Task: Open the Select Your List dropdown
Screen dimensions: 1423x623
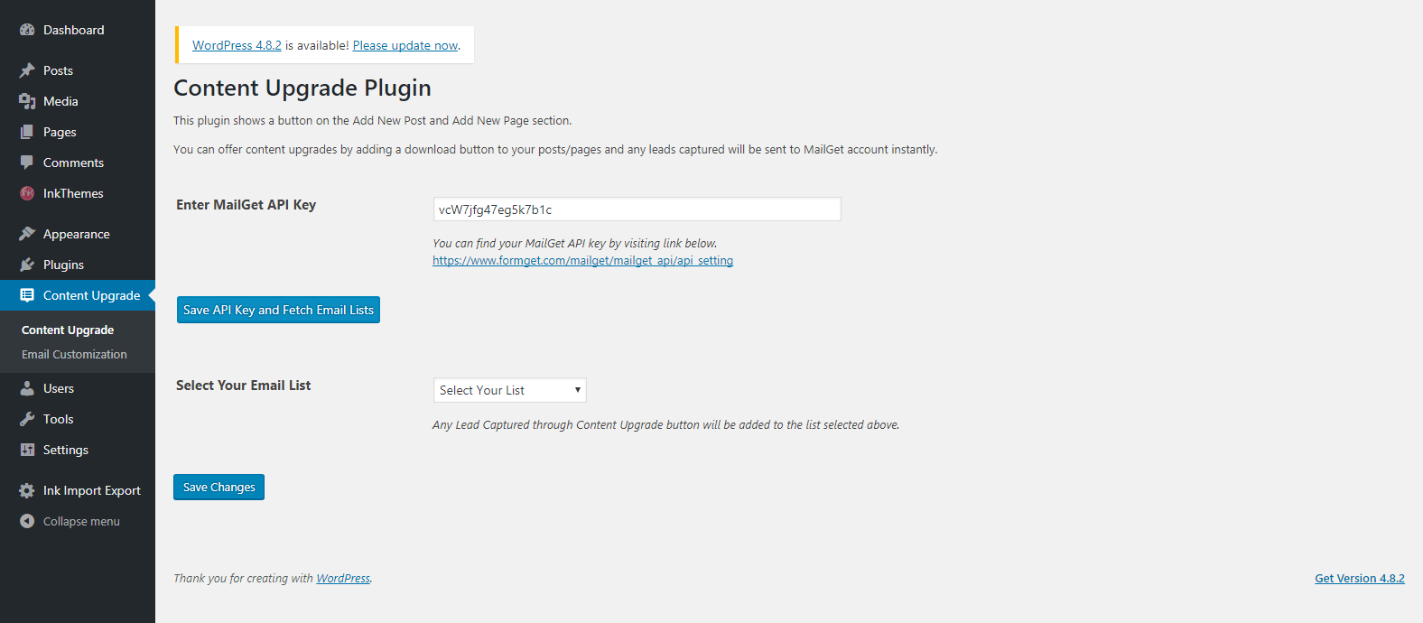Action: 510,390
